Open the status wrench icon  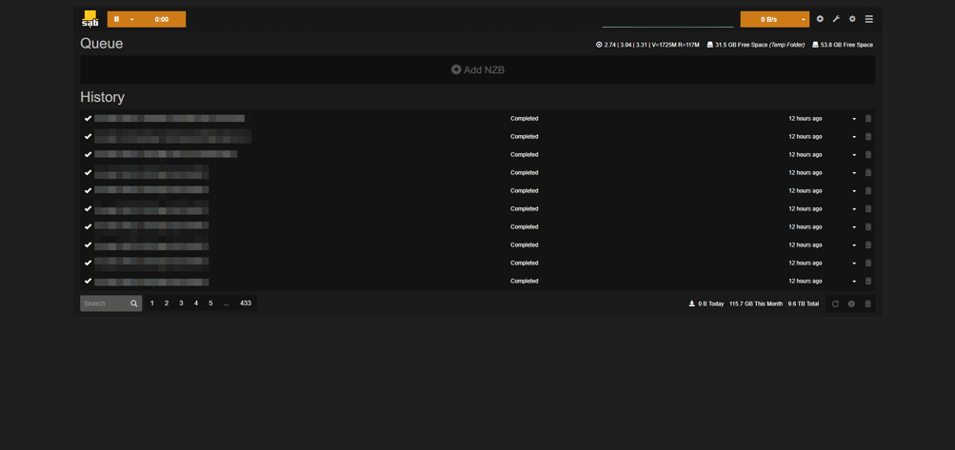coord(836,19)
